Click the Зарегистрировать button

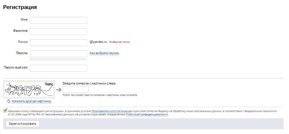[22, 124]
